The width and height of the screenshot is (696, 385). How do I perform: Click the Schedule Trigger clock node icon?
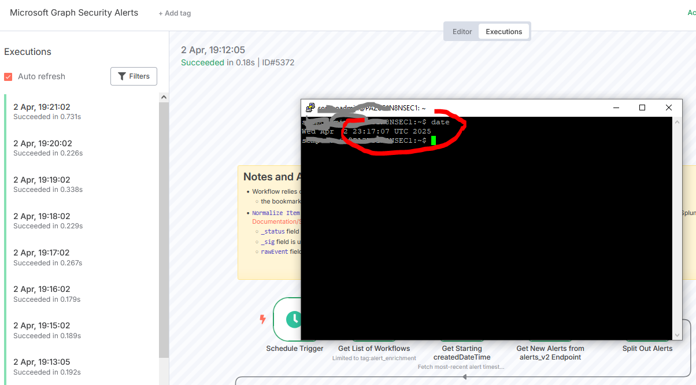[x=294, y=319]
